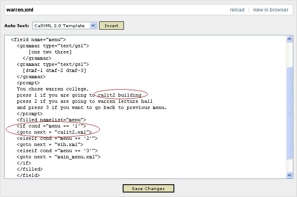297x197 pixels.
Task: Click the reload link
Action: coord(237,10)
